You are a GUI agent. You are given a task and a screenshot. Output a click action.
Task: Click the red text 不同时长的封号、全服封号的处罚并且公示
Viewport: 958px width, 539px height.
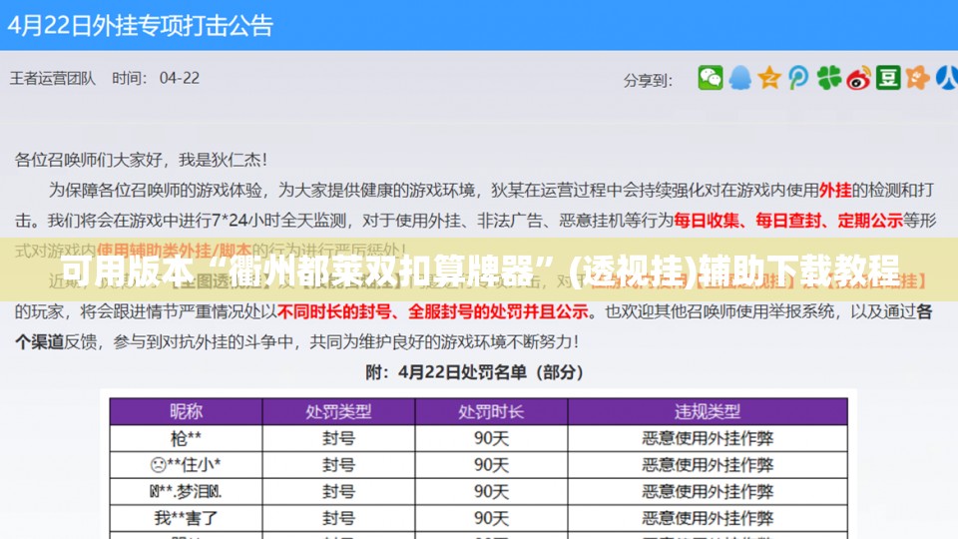(x=432, y=311)
